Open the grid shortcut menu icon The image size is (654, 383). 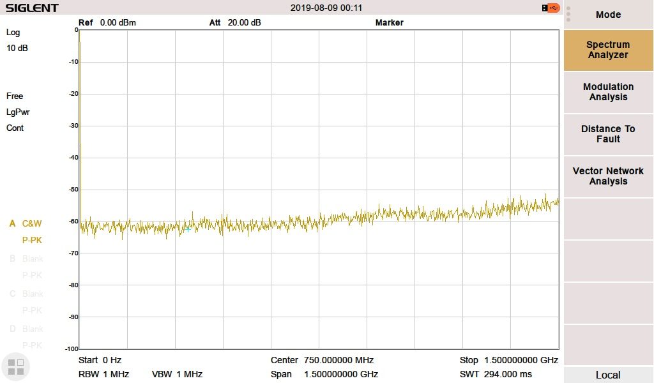coord(15,366)
